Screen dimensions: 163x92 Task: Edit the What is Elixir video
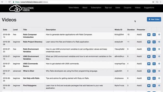(x=154, y=71)
